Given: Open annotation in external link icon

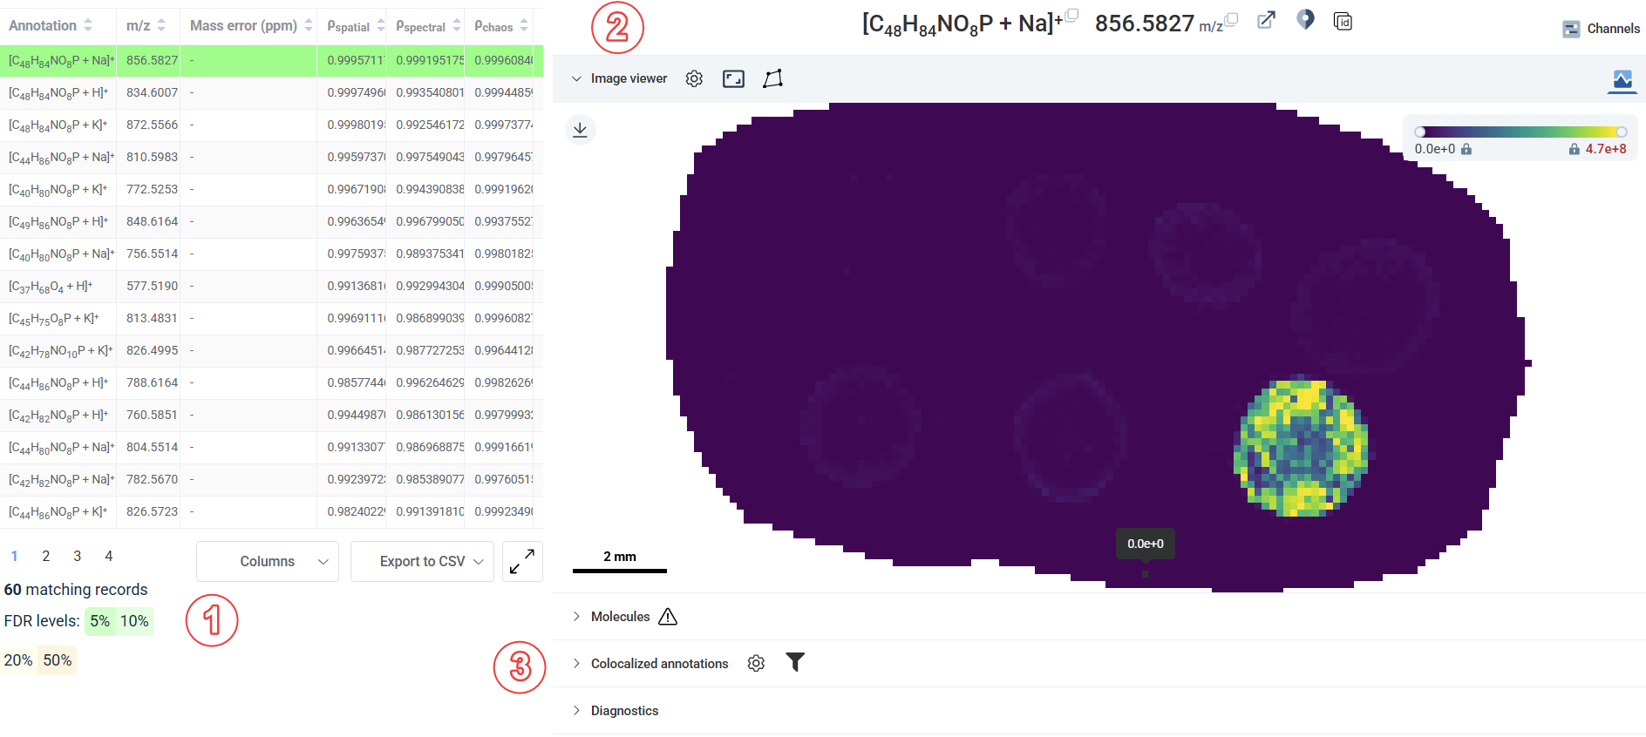Looking at the screenshot, I should pos(1266,20).
